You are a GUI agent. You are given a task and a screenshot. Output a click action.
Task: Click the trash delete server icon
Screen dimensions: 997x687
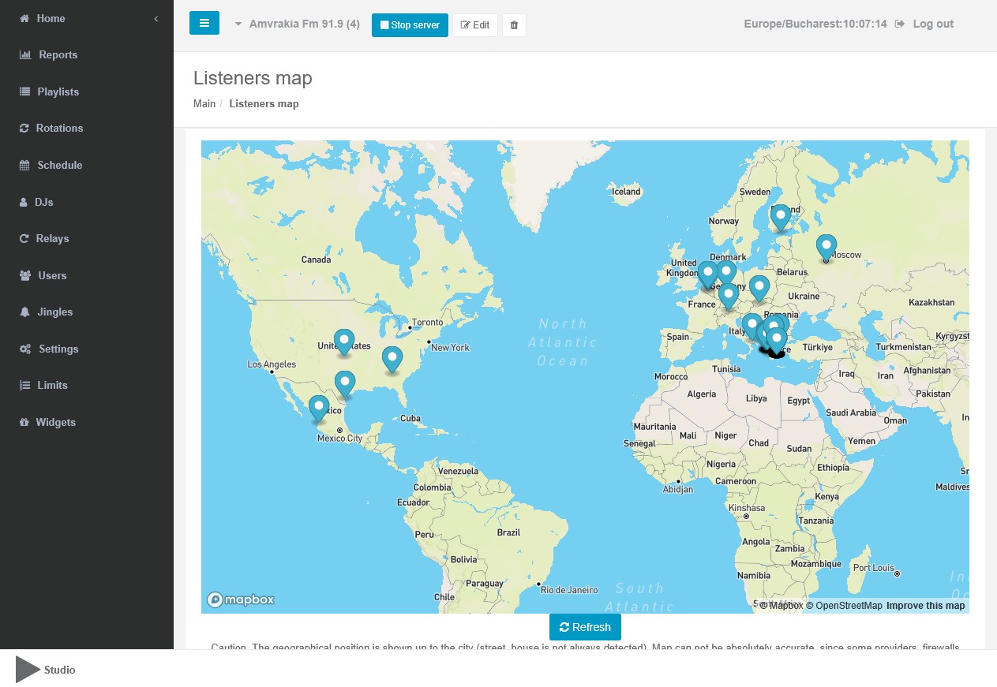pos(514,25)
